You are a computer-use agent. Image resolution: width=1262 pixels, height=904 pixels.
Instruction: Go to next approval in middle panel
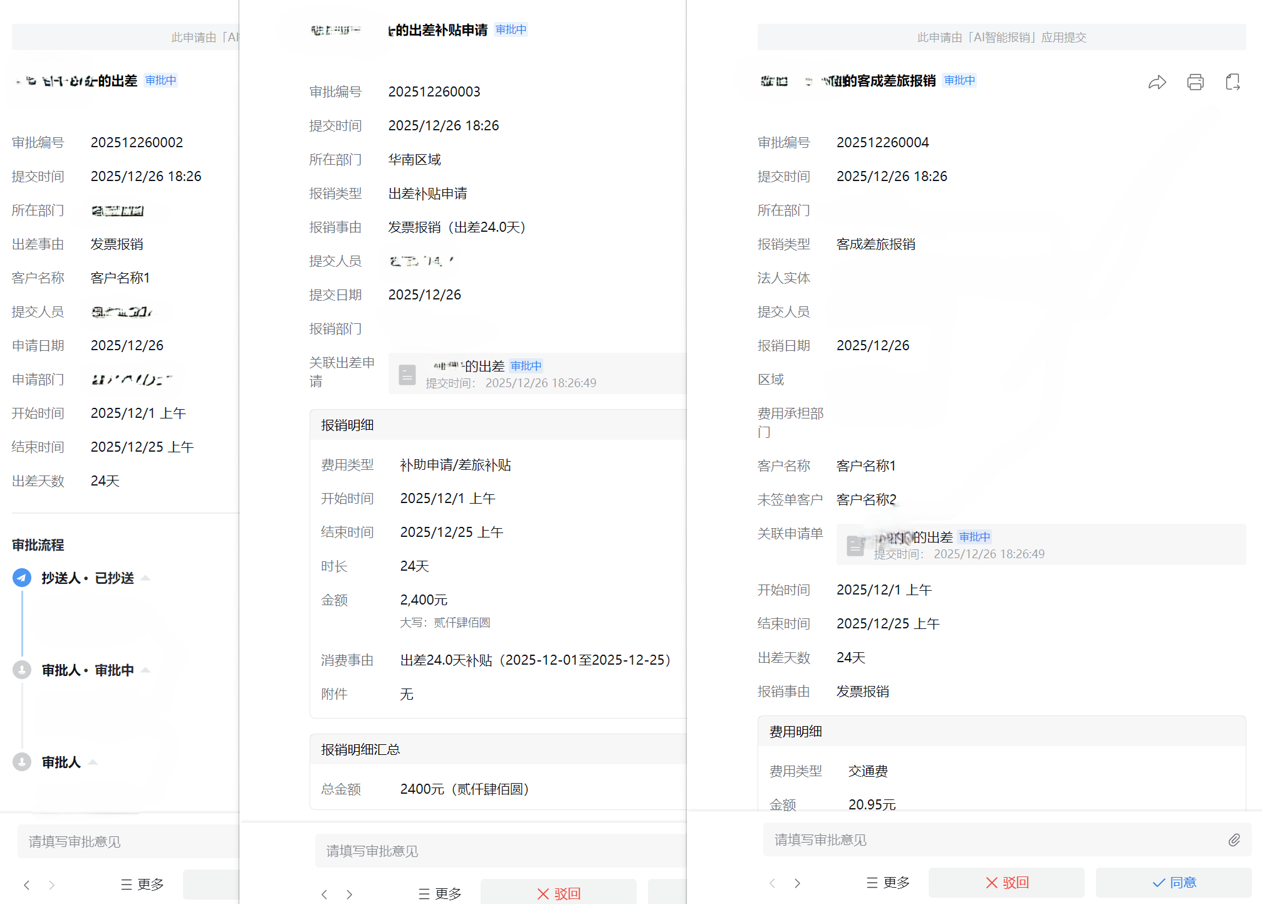350,895
